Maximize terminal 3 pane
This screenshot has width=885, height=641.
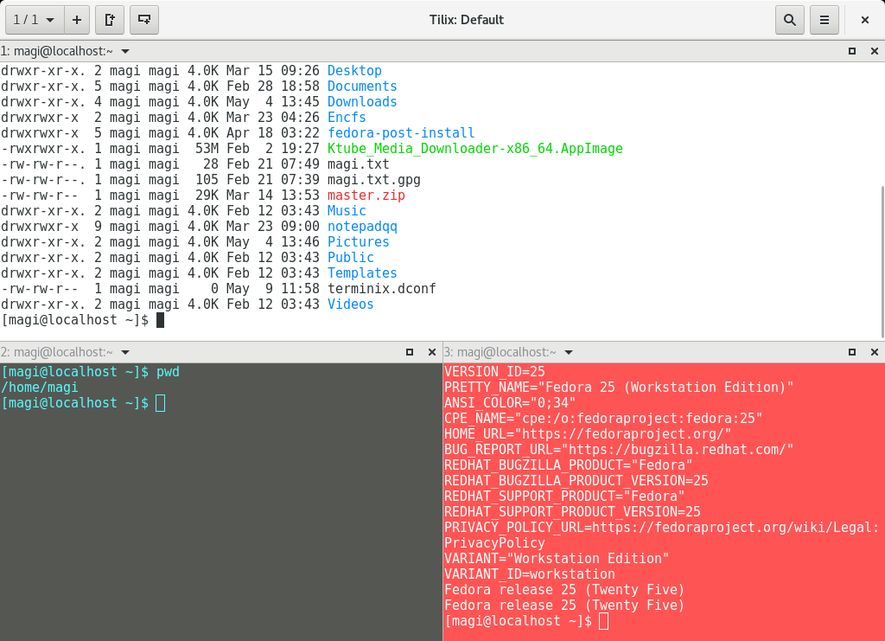pyautogui.click(x=852, y=352)
